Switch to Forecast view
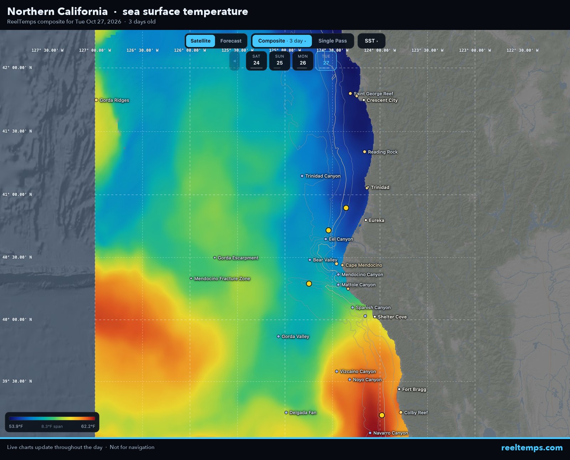The image size is (570, 460). coord(231,41)
